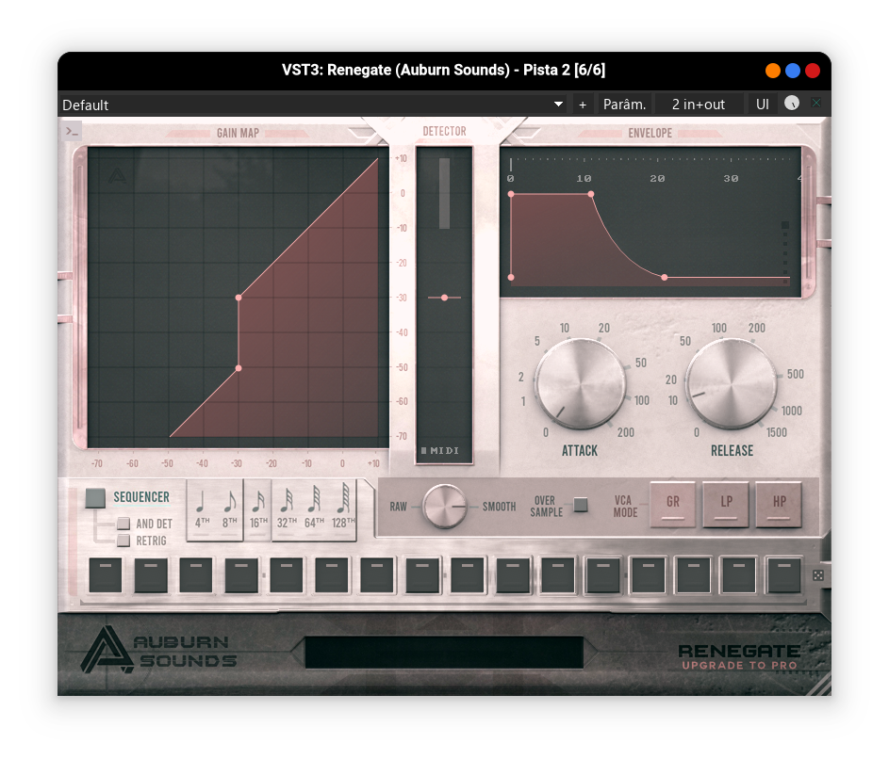The width and height of the screenshot is (889, 759).
Task: Click the Raw/Smooth knob
Action: (444, 507)
